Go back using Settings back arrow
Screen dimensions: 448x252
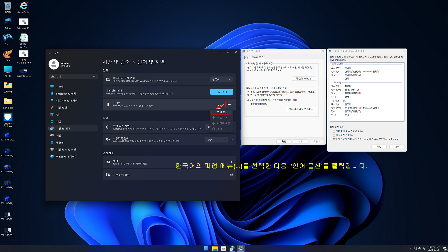coord(50,53)
